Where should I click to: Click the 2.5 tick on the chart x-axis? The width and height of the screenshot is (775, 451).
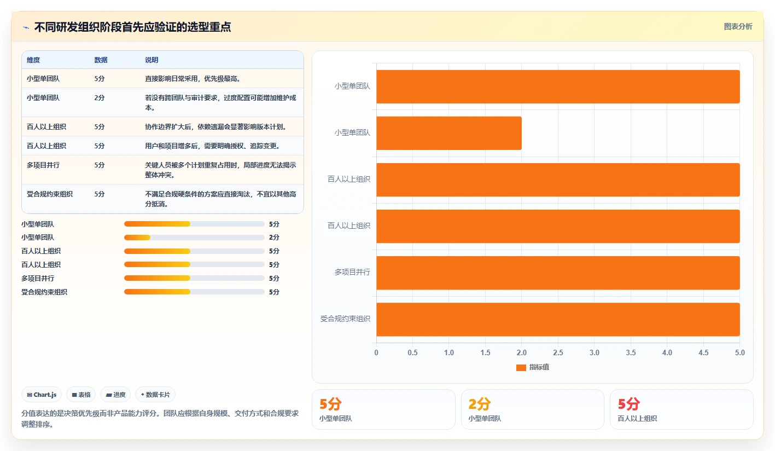[558, 352]
